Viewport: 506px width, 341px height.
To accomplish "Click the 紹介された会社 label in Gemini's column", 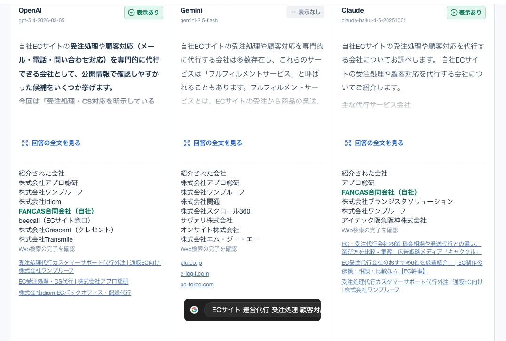I will coord(203,174).
